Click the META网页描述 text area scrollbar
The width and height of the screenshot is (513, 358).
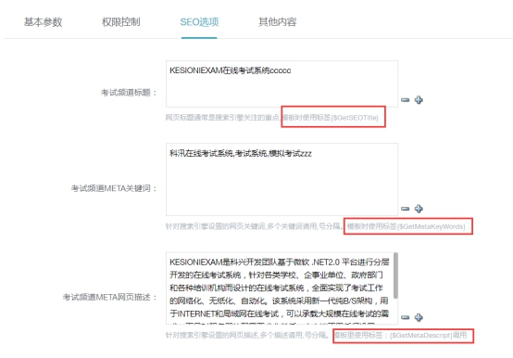pos(395,275)
